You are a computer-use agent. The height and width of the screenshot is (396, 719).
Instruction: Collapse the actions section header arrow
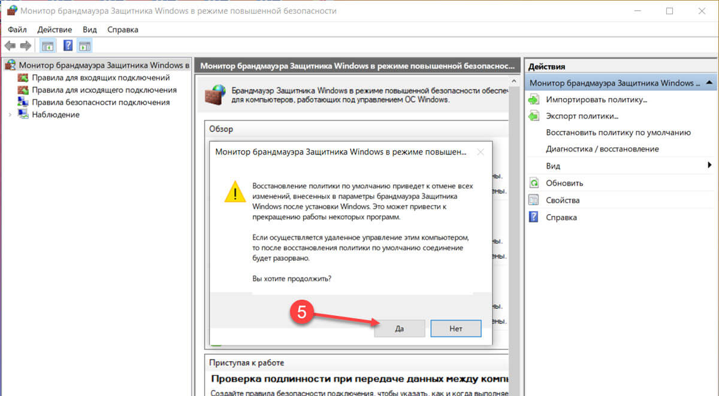(709, 83)
